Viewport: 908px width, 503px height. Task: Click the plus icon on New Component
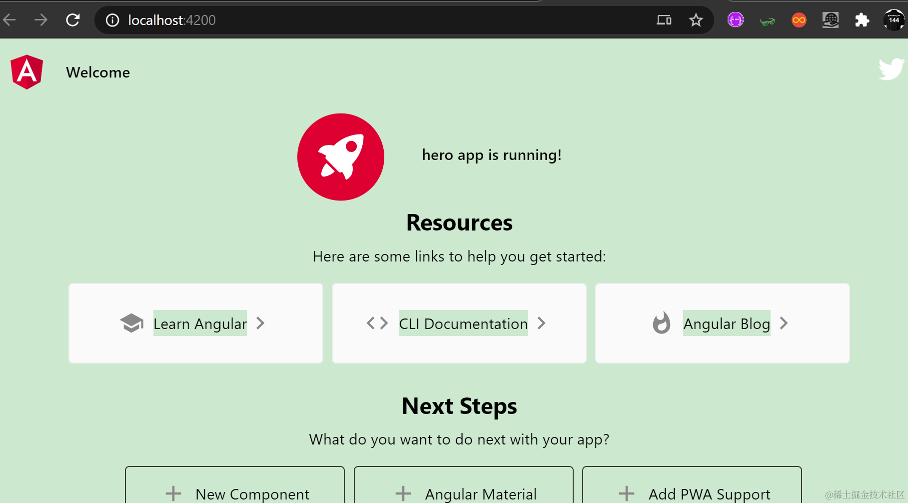tap(173, 494)
